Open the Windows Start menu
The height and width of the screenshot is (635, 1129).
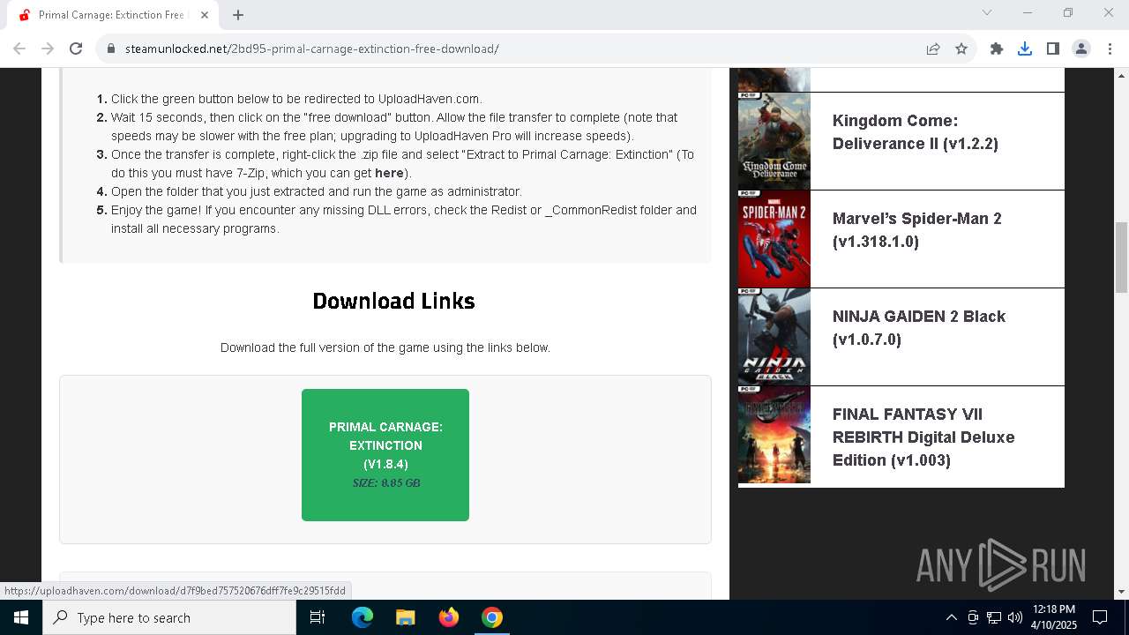[x=21, y=617]
